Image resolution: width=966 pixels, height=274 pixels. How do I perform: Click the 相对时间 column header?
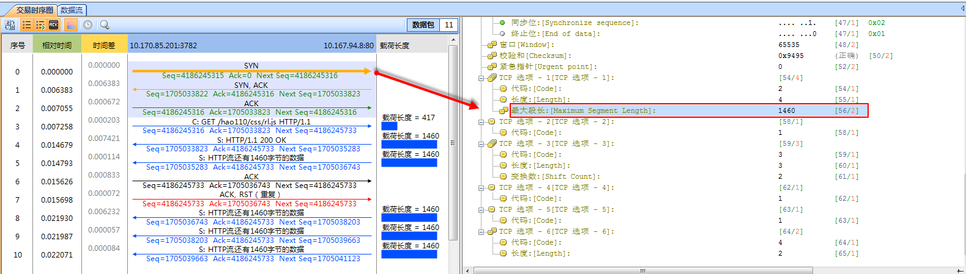pos(57,45)
